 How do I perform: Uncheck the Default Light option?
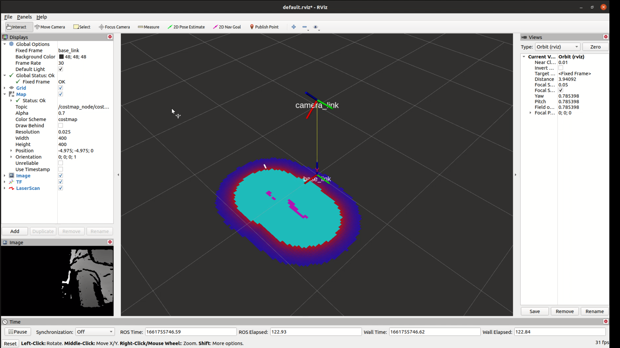point(60,69)
